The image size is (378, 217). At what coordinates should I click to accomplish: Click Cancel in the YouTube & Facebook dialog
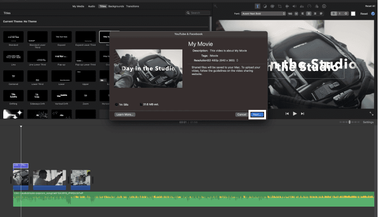click(x=241, y=115)
